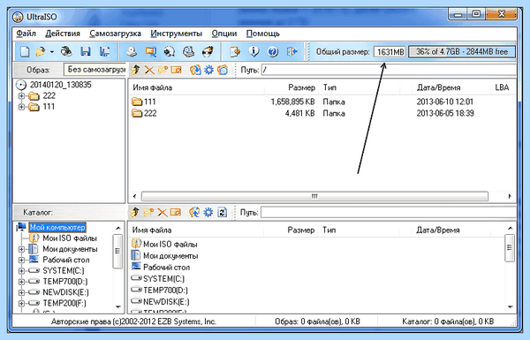Click the extract icon in image toolbar
The image size is (530, 340).
(x=195, y=70)
